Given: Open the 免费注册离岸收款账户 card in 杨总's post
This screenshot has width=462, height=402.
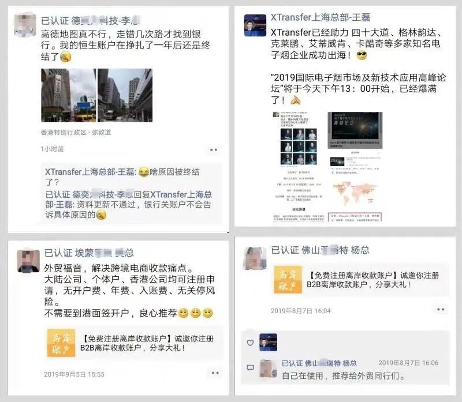Looking at the screenshot, I should (360, 280).
